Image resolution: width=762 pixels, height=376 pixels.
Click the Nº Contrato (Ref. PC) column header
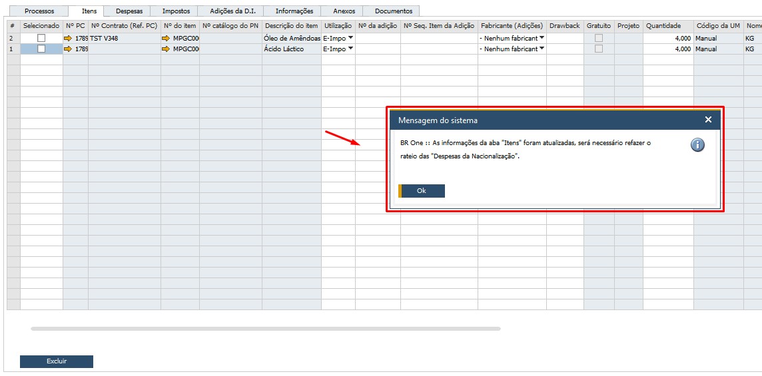(x=125, y=26)
